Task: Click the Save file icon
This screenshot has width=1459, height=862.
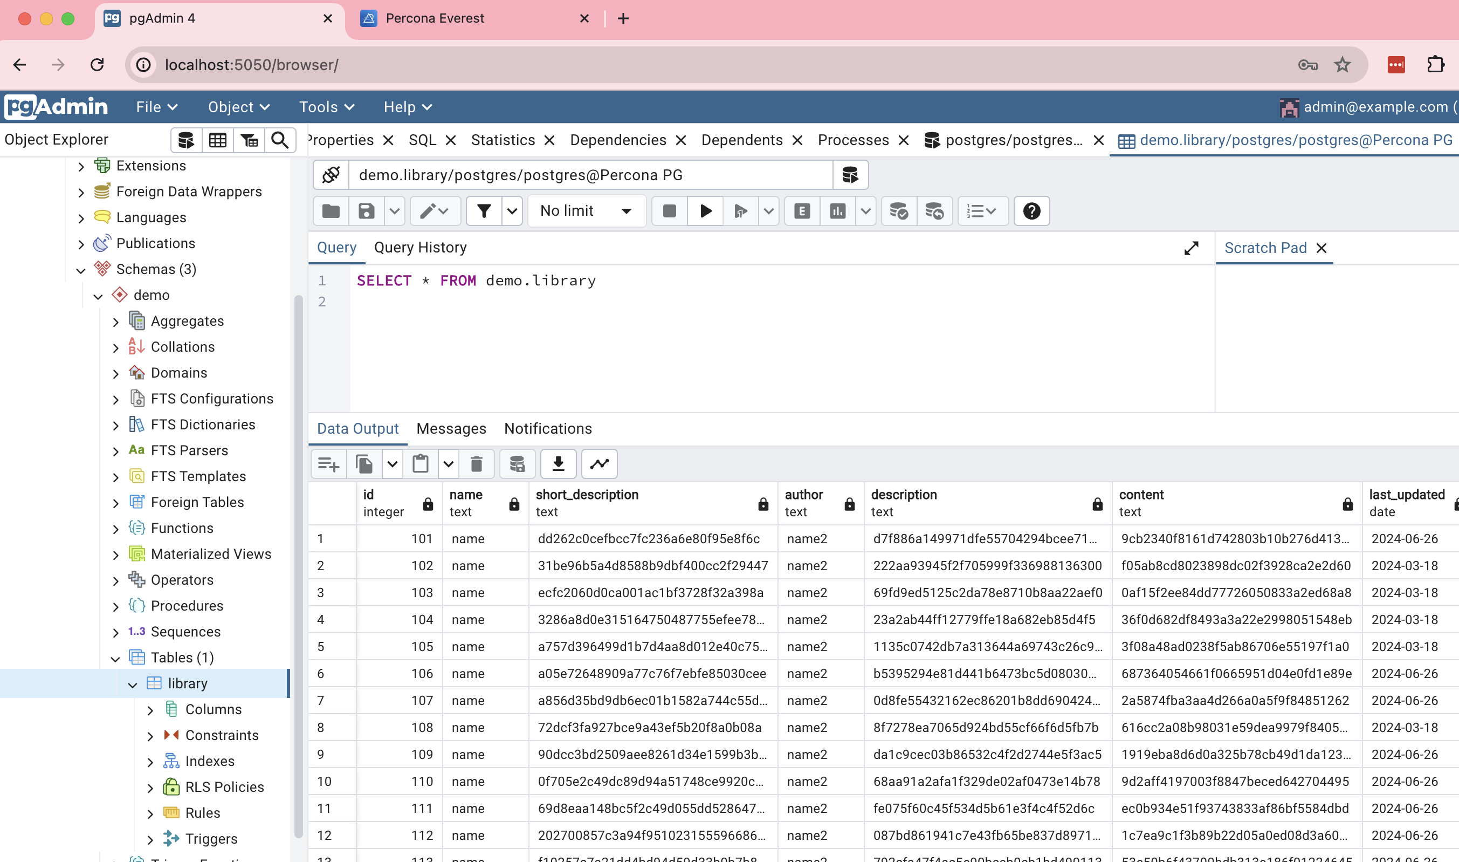Action: [366, 211]
